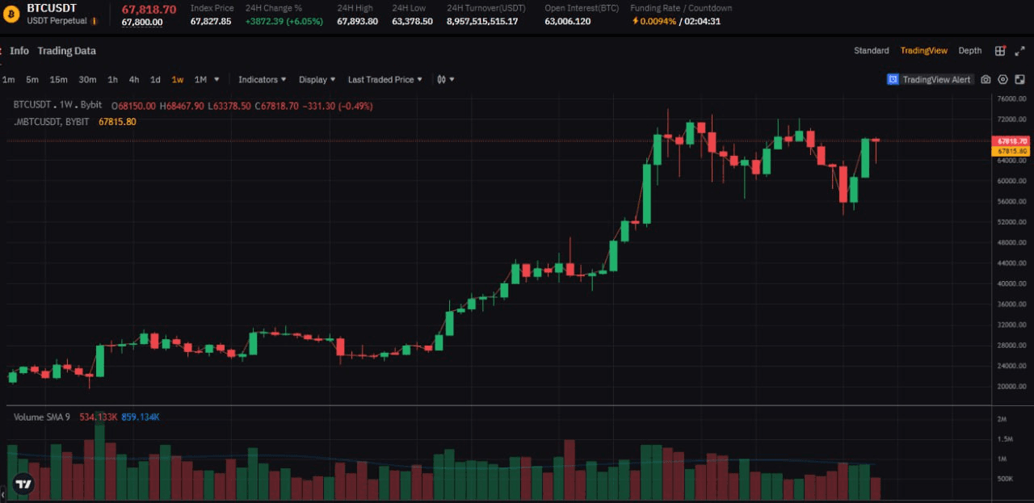
Task: Click the BTCUSDT . 1W . Bybit chart legend
Action: [x=58, y=106]
